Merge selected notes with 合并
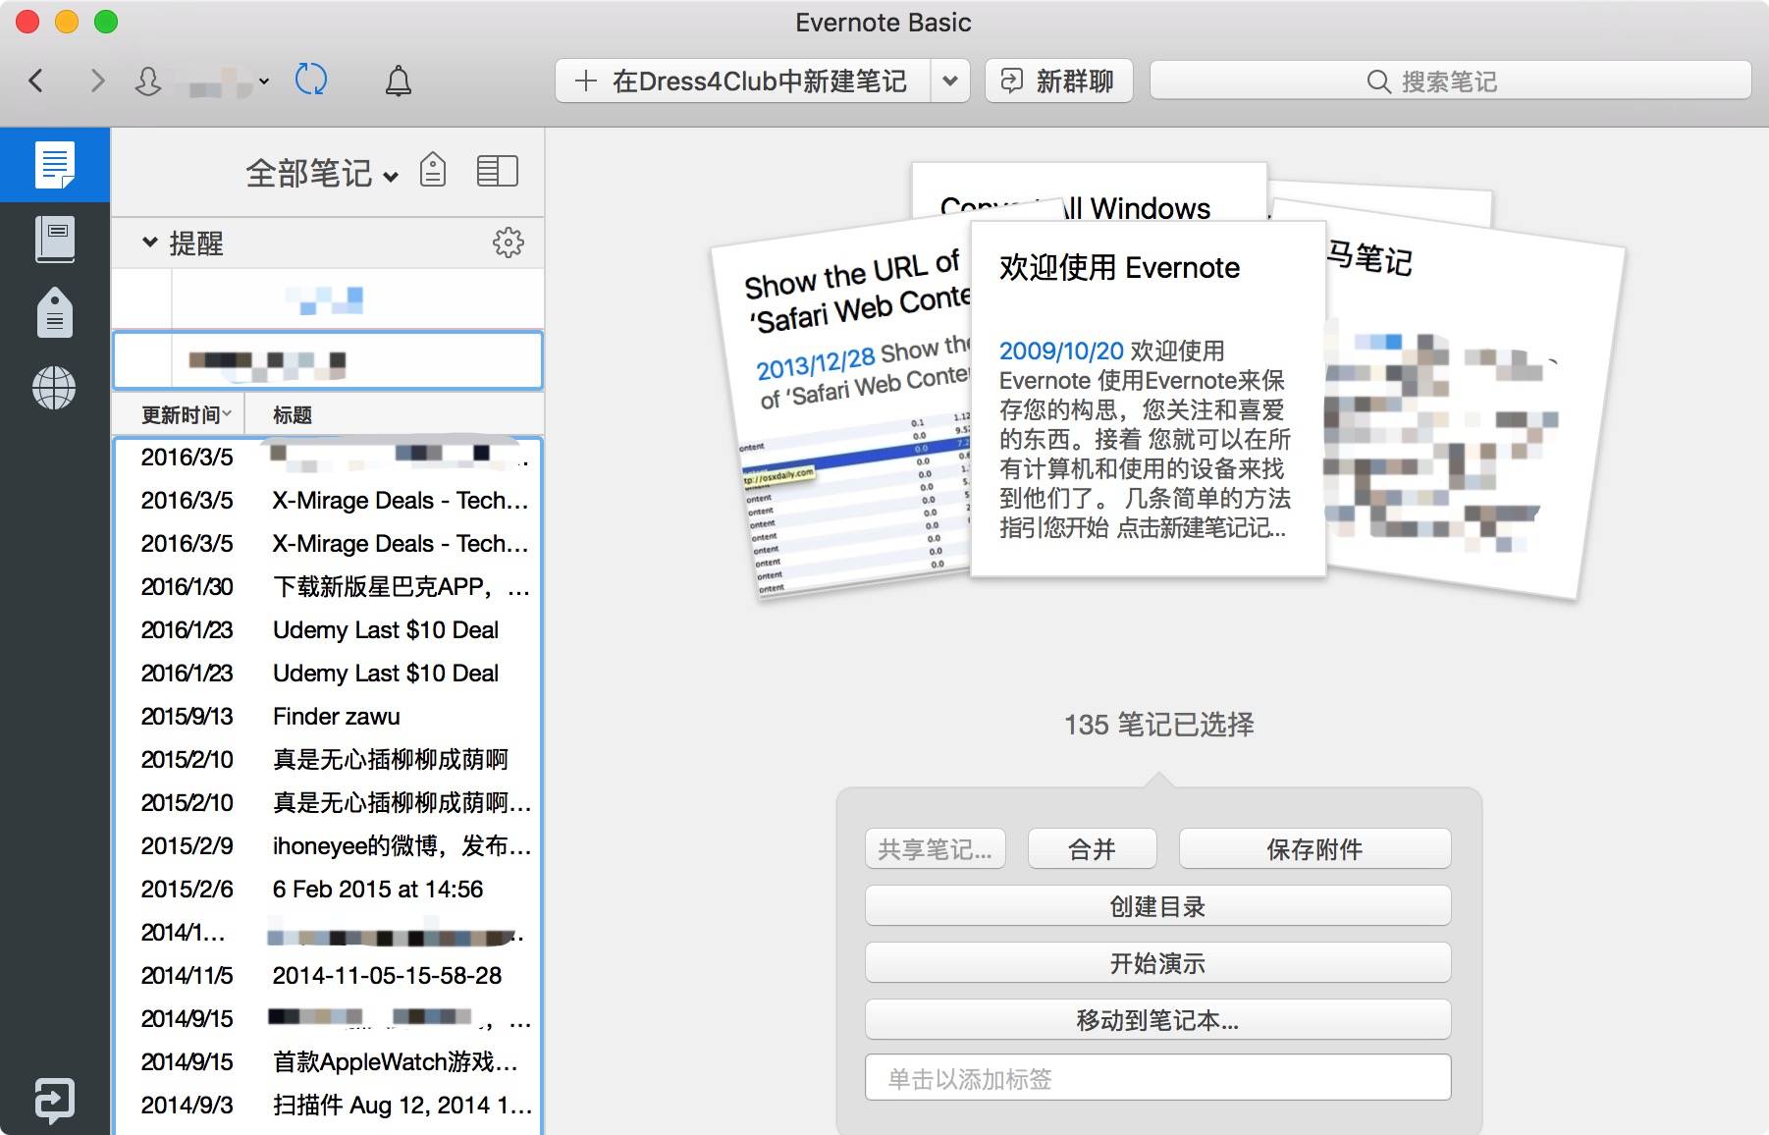 coord(1092,849)
